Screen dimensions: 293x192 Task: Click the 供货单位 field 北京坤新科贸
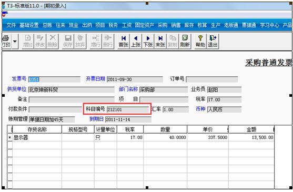tap(71, 90)
